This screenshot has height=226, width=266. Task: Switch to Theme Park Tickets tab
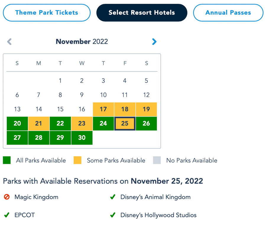coord(47,13)
